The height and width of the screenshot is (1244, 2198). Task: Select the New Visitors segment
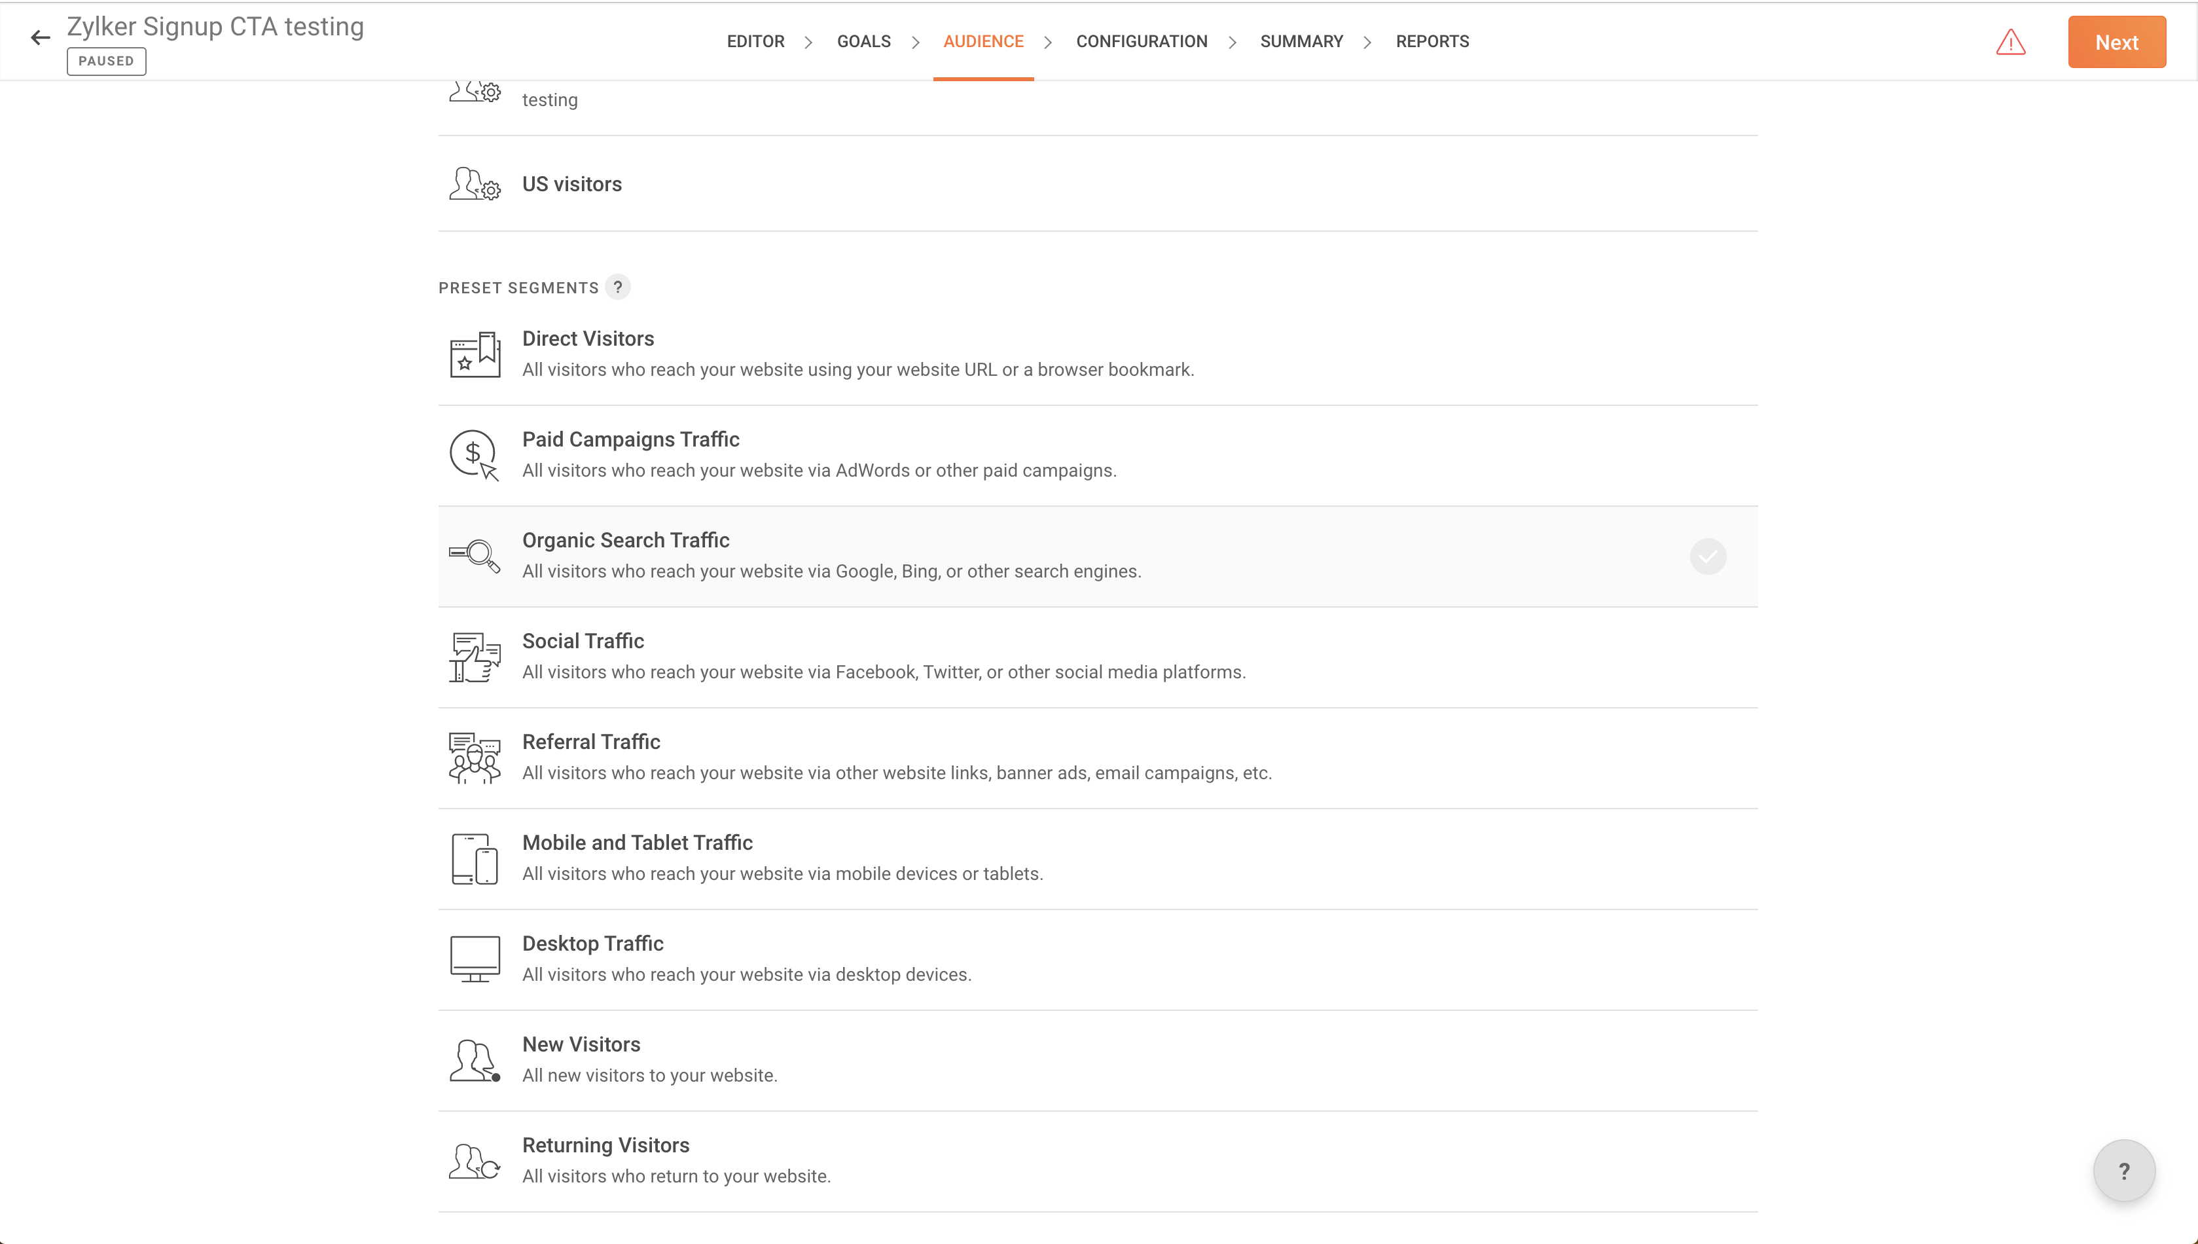(x=581, y=1044)
